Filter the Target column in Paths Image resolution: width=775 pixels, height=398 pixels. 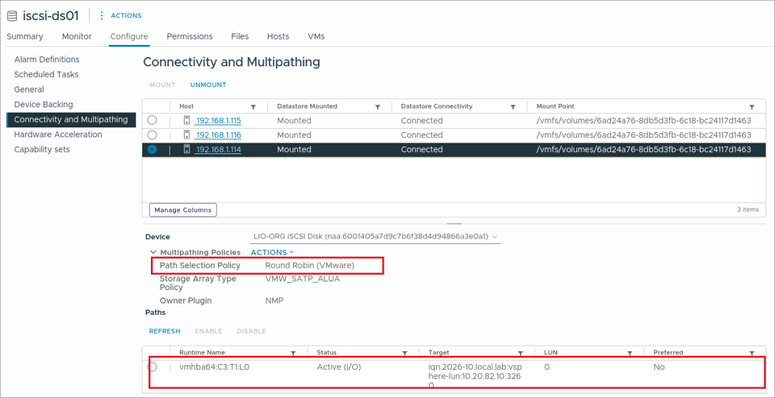521,353
